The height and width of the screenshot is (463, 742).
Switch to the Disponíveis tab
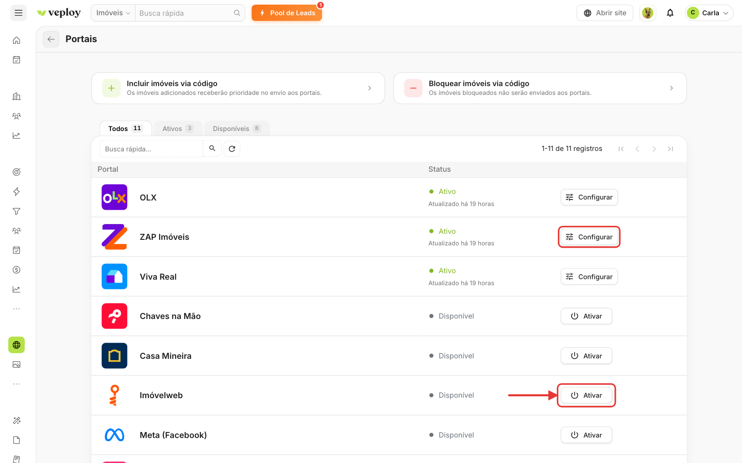pyautogui.click(x=237, y=129)
